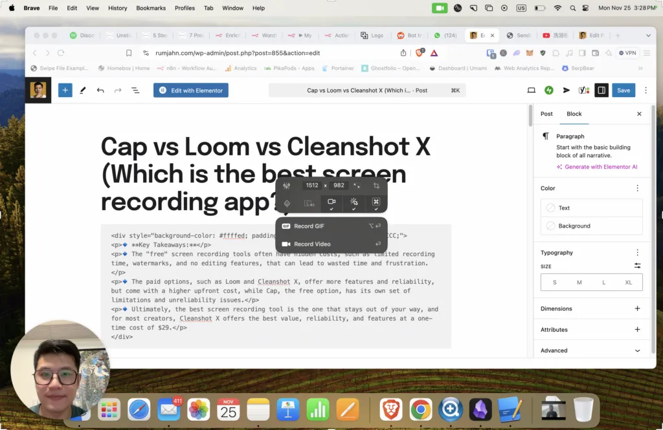Open Typography options three-dot menu
The width and height of the screenshot is (663, 430).
637,253
